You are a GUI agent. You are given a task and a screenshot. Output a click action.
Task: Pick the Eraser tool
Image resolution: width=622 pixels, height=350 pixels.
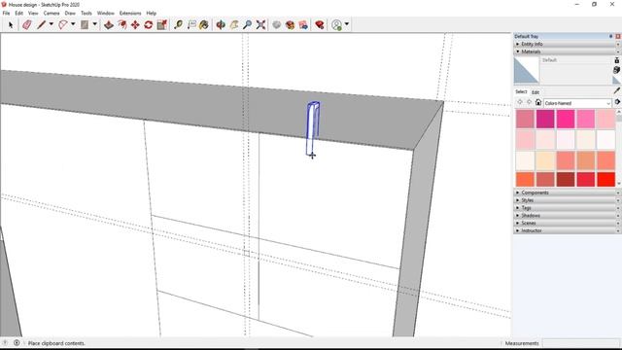coord(26,24)
